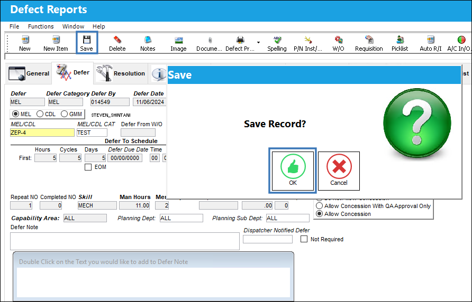Open the Picklist toolbar icon
Viewport: 472px width, 302px height.
coord(400,43)
